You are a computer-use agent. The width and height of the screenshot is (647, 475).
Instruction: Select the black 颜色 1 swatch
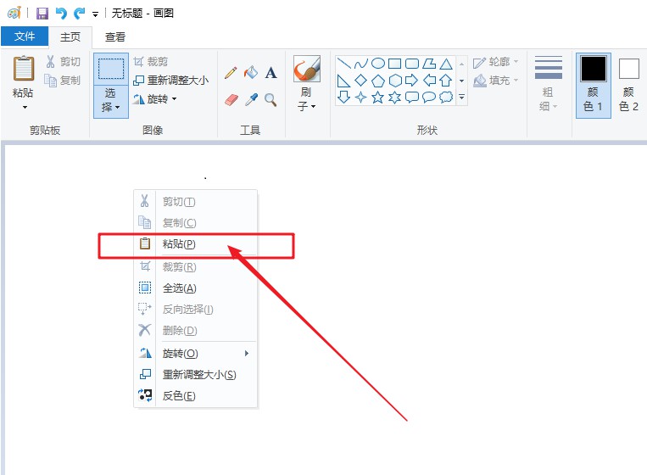[x=593, y=85]
